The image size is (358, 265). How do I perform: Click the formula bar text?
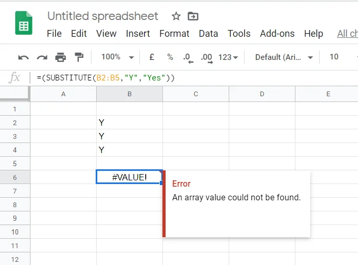click(105, 78)
